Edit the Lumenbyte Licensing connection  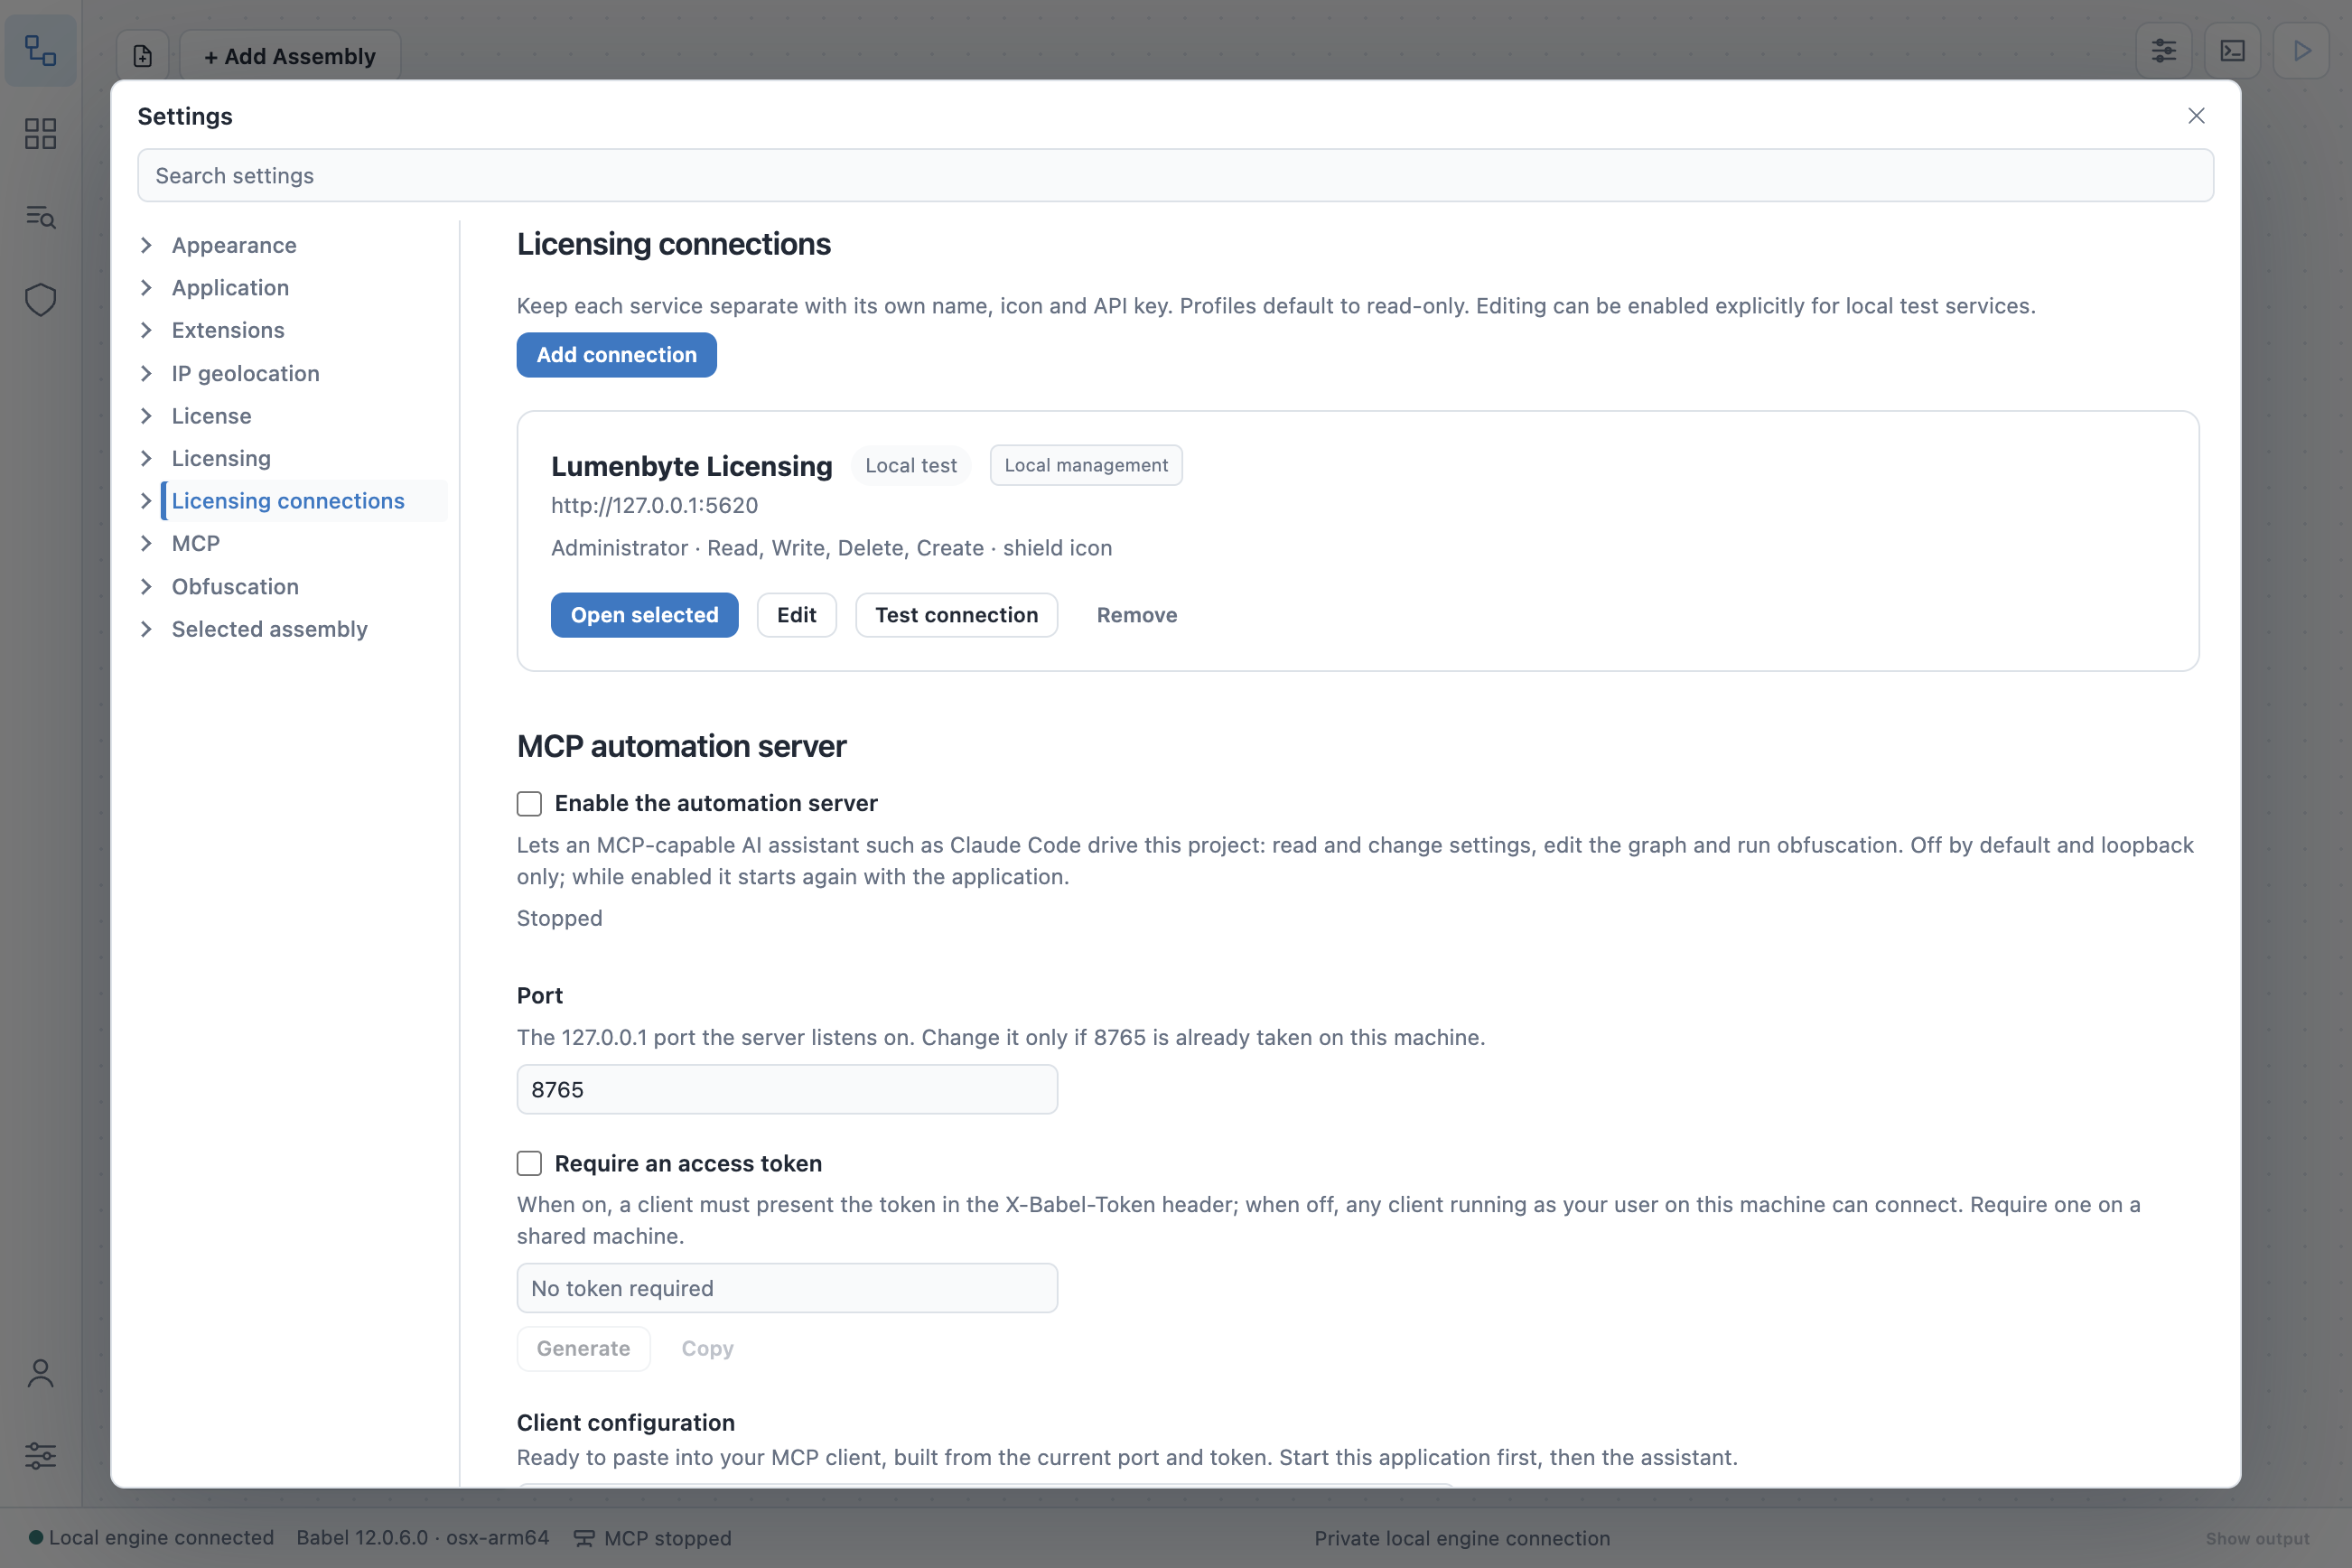point(796,615)
